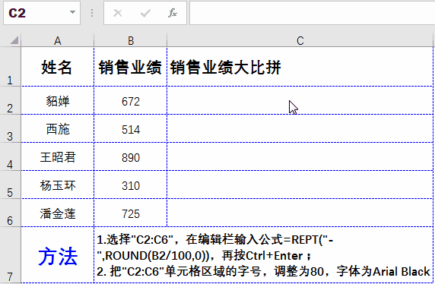Select the cell with value 890

tap(131, 156)
